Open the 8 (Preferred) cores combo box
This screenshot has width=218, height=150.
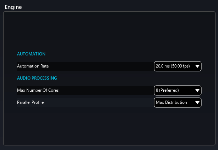click(174, 90)
